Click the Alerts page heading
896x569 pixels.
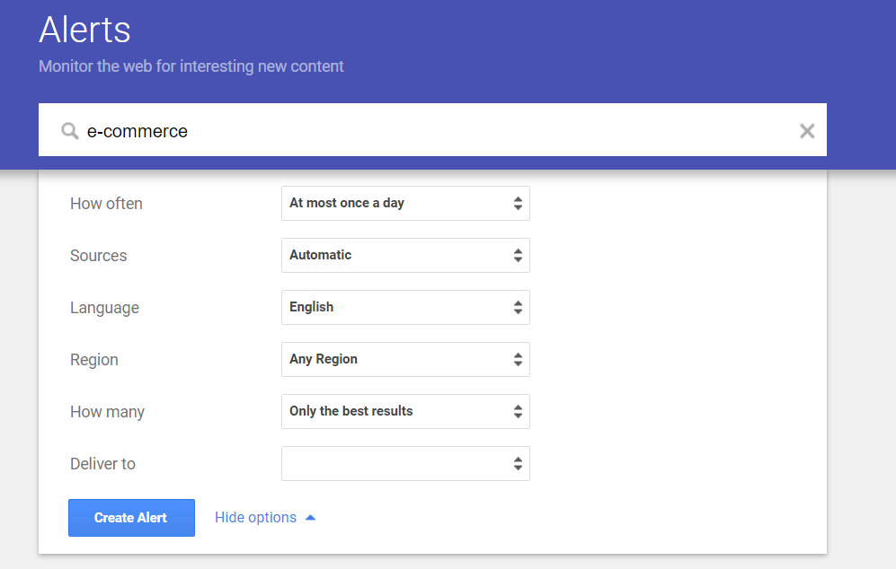coord(84,30)
